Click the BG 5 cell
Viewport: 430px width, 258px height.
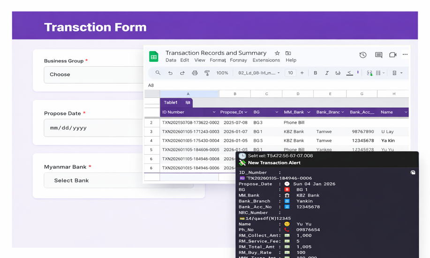coord(258,141)
